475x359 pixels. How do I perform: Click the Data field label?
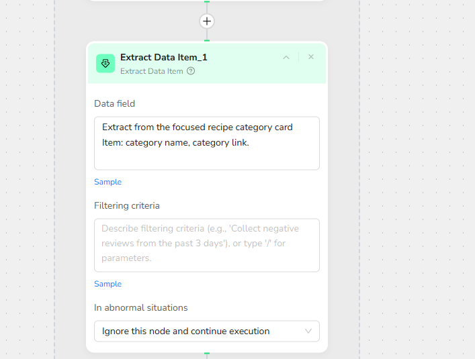pyautogui.click(x=114, y=104)
